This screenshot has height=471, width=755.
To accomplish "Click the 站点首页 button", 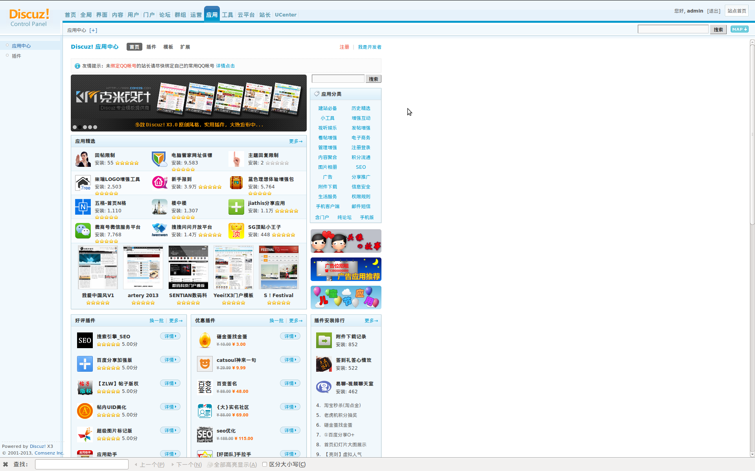I will point(737,11).
